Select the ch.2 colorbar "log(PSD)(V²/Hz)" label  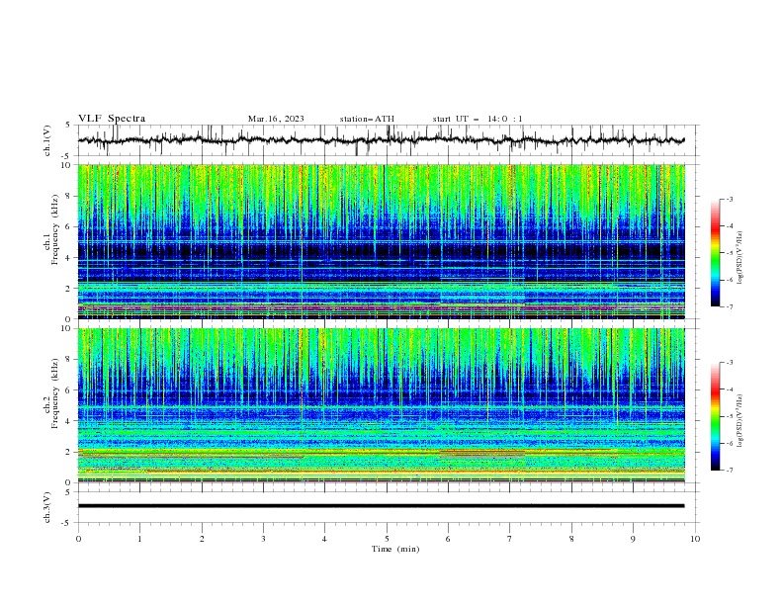pos(740,421)
